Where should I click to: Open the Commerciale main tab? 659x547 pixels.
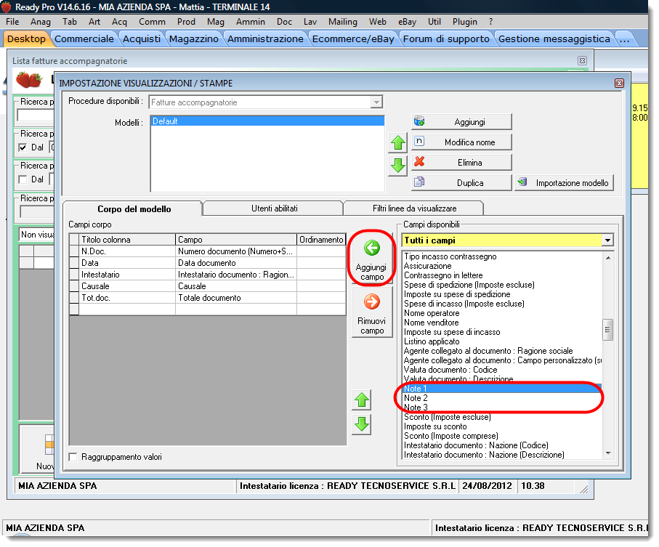pos(84,39)
